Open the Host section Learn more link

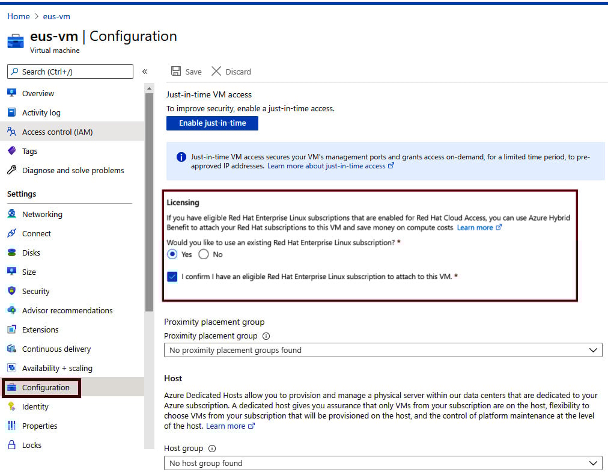click(x=230, y=426)
